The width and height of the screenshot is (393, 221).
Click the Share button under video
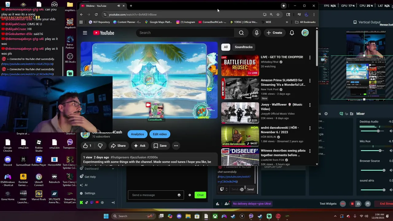118,146
